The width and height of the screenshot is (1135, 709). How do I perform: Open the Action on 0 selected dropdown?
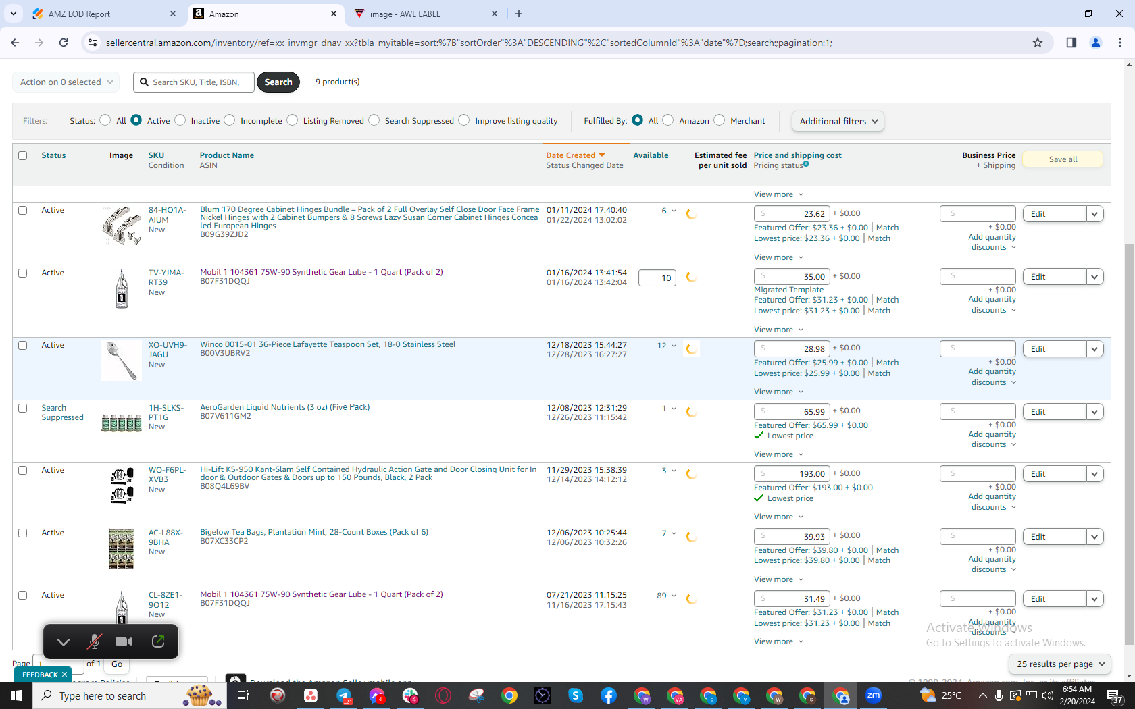pyautogui.click(x=66, y=82)
